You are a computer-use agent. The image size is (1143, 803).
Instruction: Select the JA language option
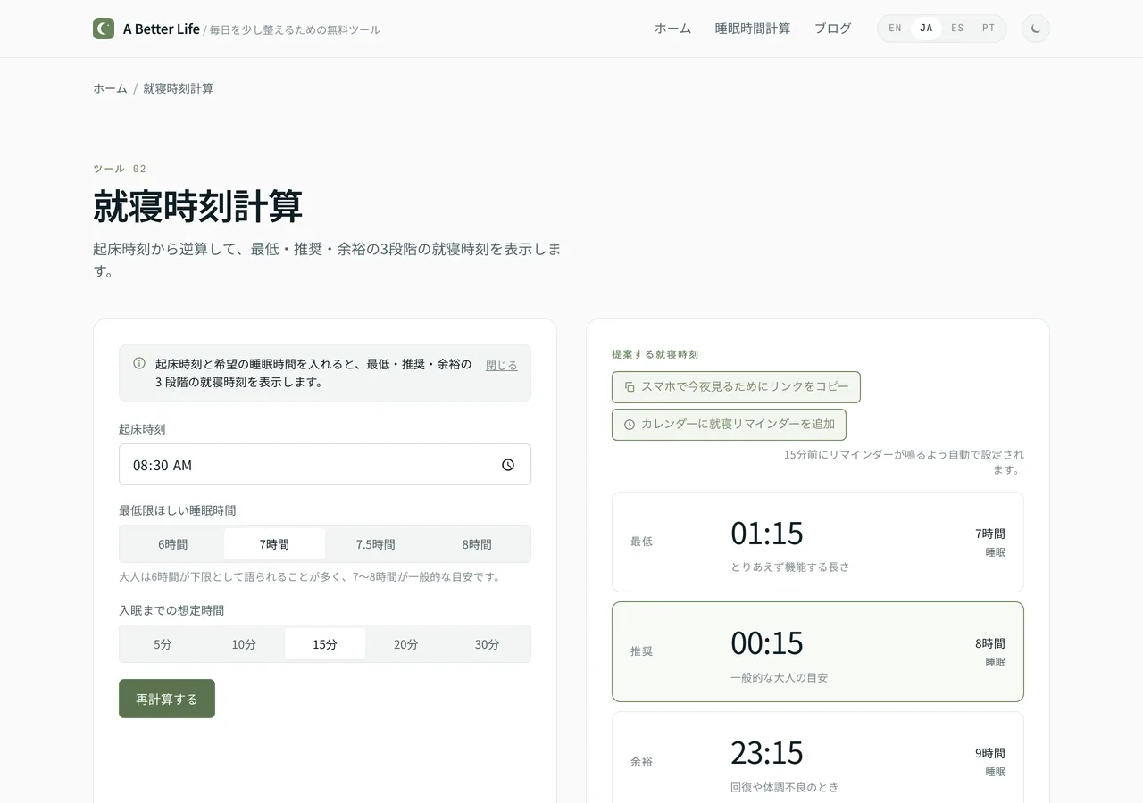pos(926,29)
